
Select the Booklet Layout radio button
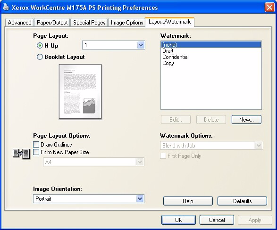[40, 57]
